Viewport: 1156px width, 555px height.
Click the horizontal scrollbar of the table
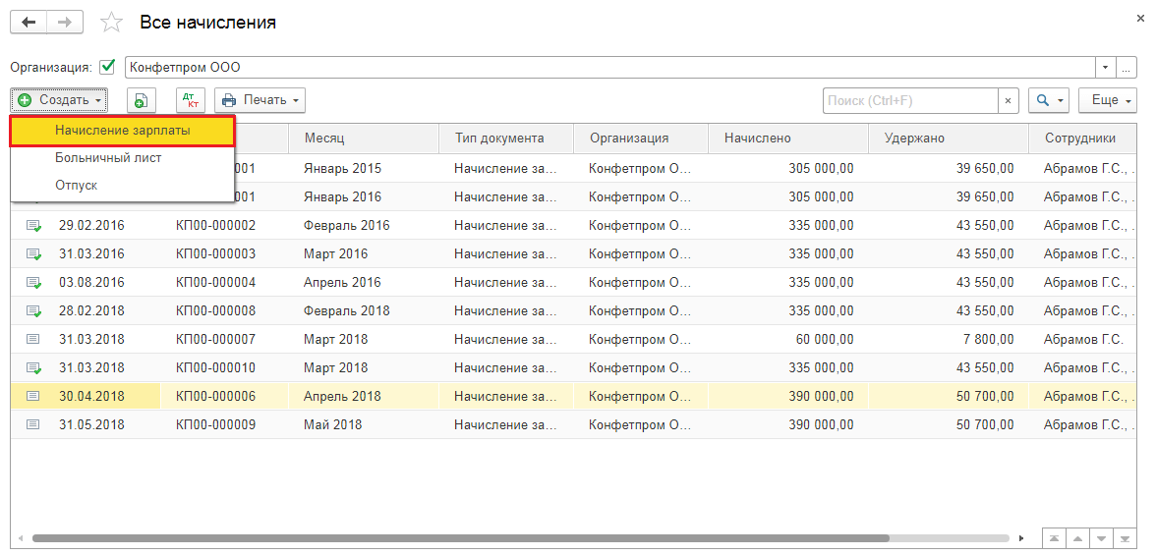pyautogui.click(x=460, y=538)
